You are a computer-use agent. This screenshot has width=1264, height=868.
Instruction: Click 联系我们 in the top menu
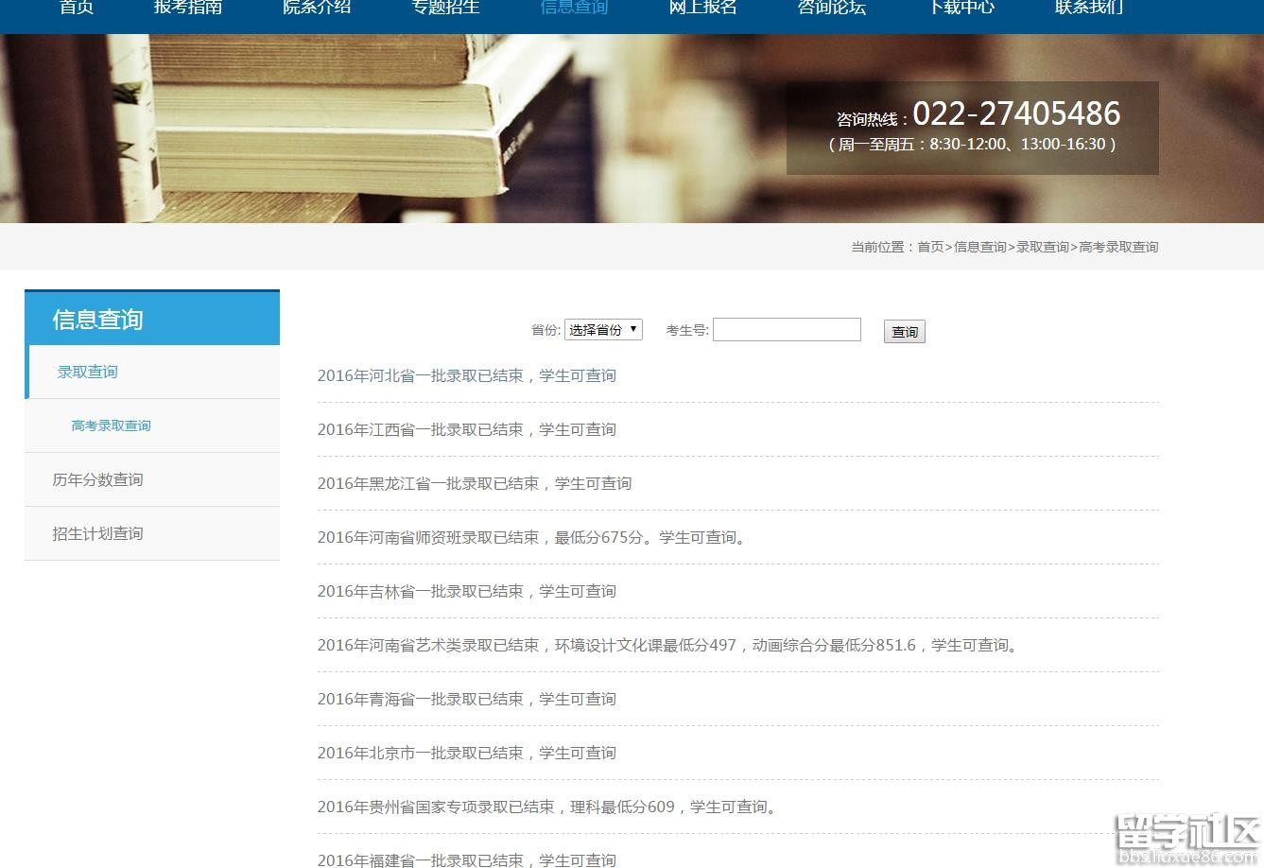[x=1089, y=8]
